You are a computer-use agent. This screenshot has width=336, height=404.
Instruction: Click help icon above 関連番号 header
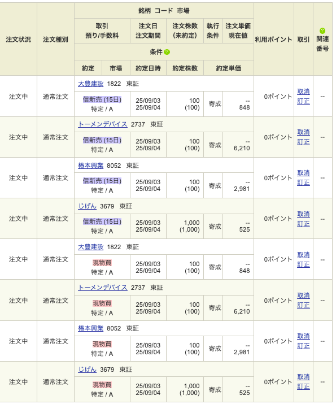[x=322, y=31]
